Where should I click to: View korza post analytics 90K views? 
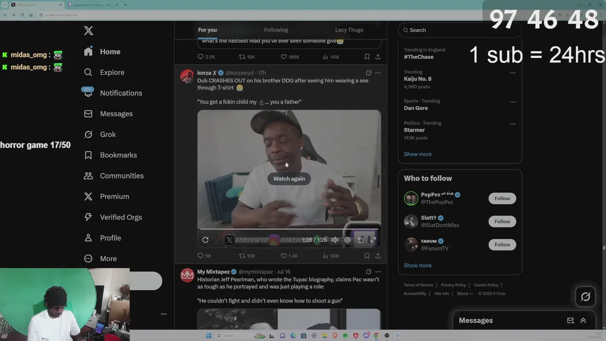pos(330,256)
